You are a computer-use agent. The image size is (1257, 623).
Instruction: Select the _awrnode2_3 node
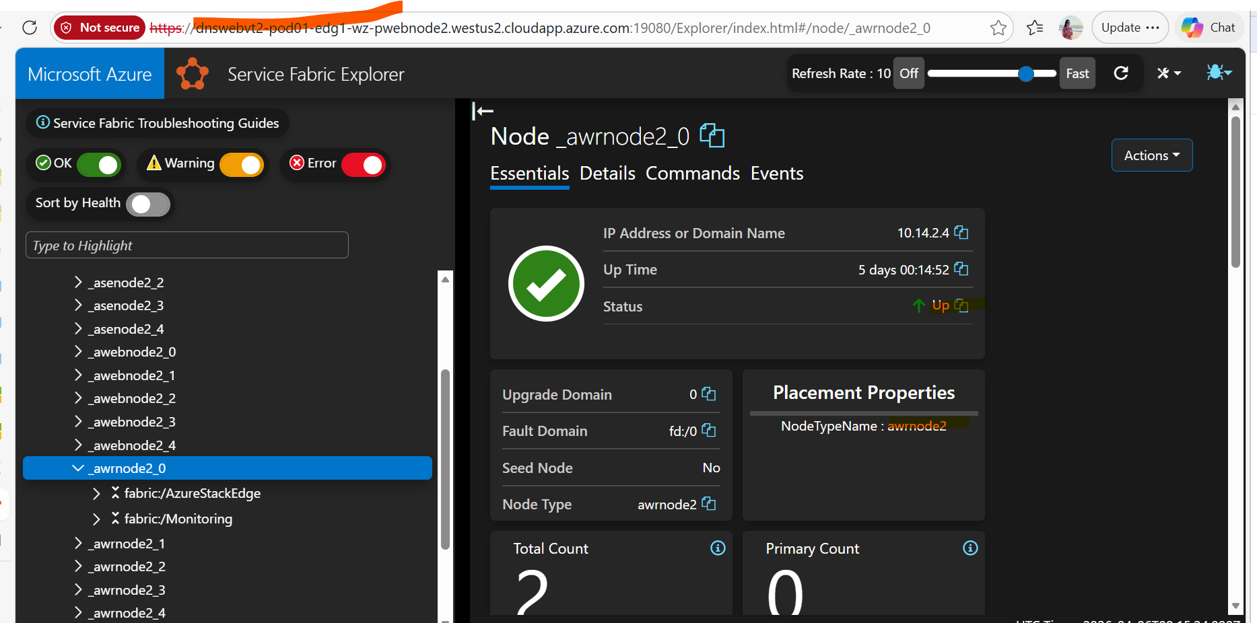tap(127, 590)
